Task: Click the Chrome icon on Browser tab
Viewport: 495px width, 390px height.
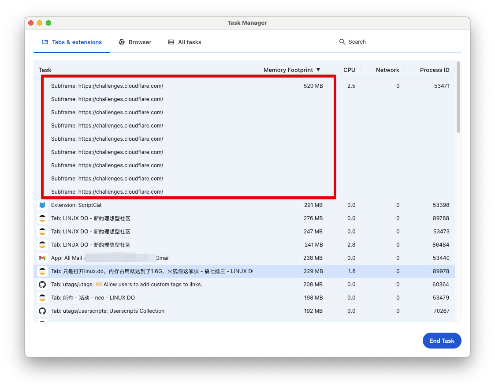Action: (x=122, y=42)
